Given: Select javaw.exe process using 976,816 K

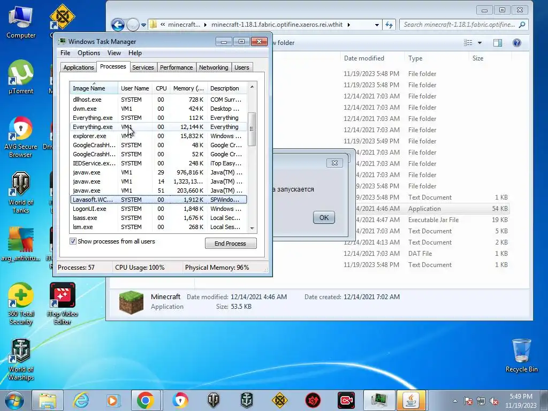Looking at the screenshot, I should [158, 172].
